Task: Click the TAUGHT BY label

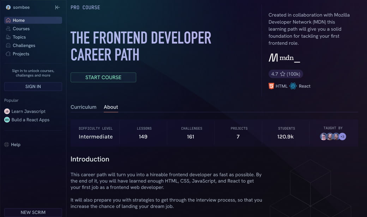Action: [333, 128]
